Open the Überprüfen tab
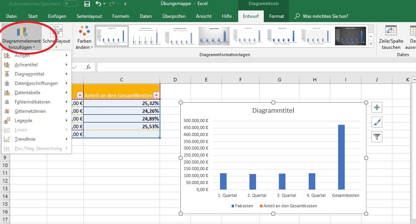The image size is (416, 224). click(174, 16)
